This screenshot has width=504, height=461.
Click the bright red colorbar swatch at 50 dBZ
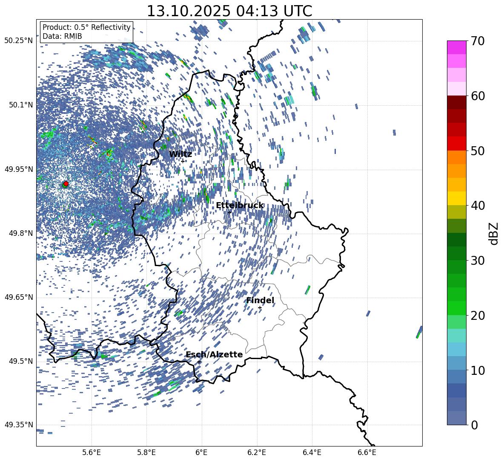[x=456, y=144]
